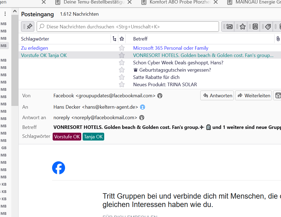The image size is (281, 217).
Task: Click the Vorstufe OK tag label
Action: (67, 137)
